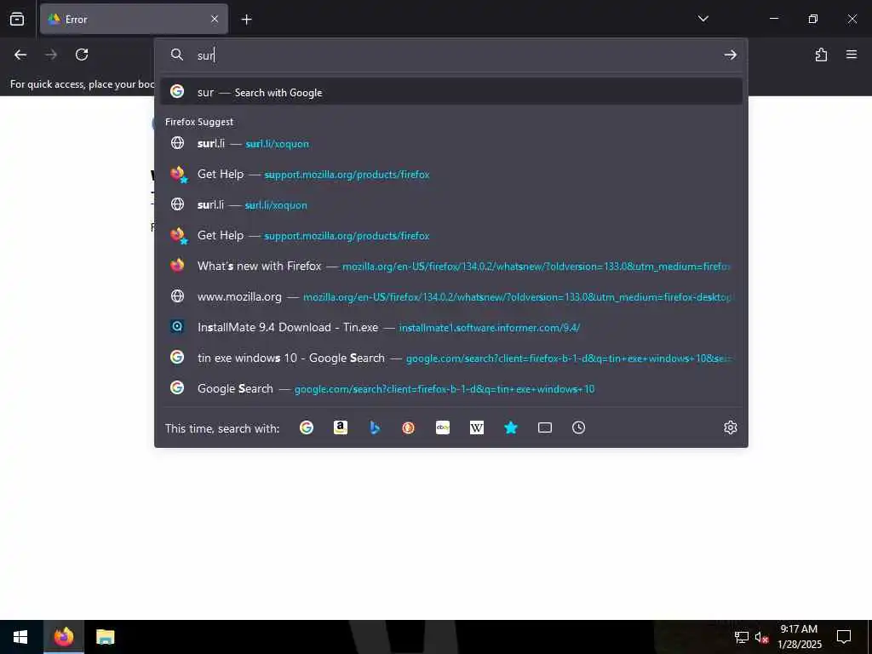The width and height of the screenshot is (872, 654).
Task: Click the muted volume tray icon
Action: pos(762,637)
